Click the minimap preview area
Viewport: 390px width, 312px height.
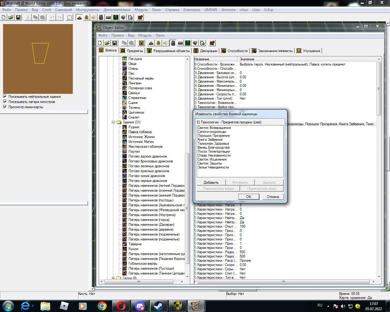38,59
